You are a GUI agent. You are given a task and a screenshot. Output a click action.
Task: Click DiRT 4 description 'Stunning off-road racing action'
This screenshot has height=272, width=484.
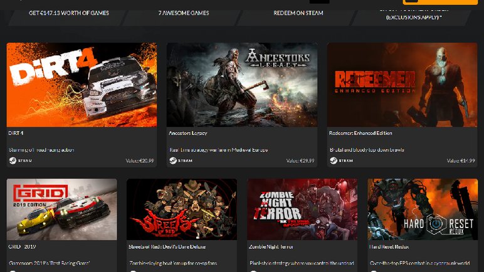pos(41,150)
